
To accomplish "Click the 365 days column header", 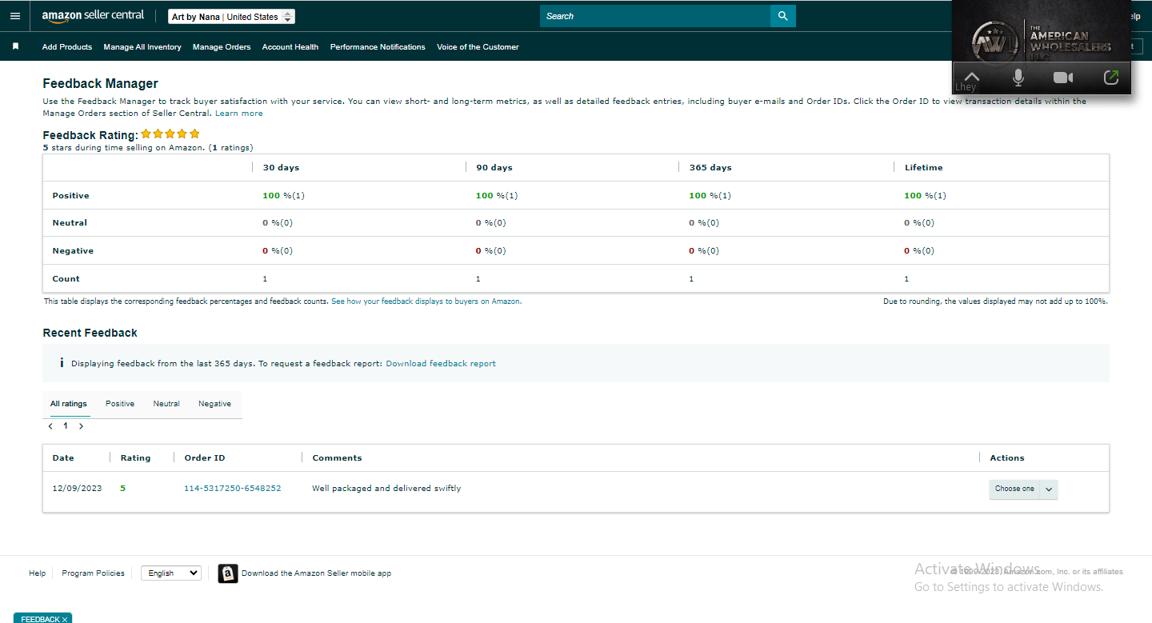I will point(710,168).
